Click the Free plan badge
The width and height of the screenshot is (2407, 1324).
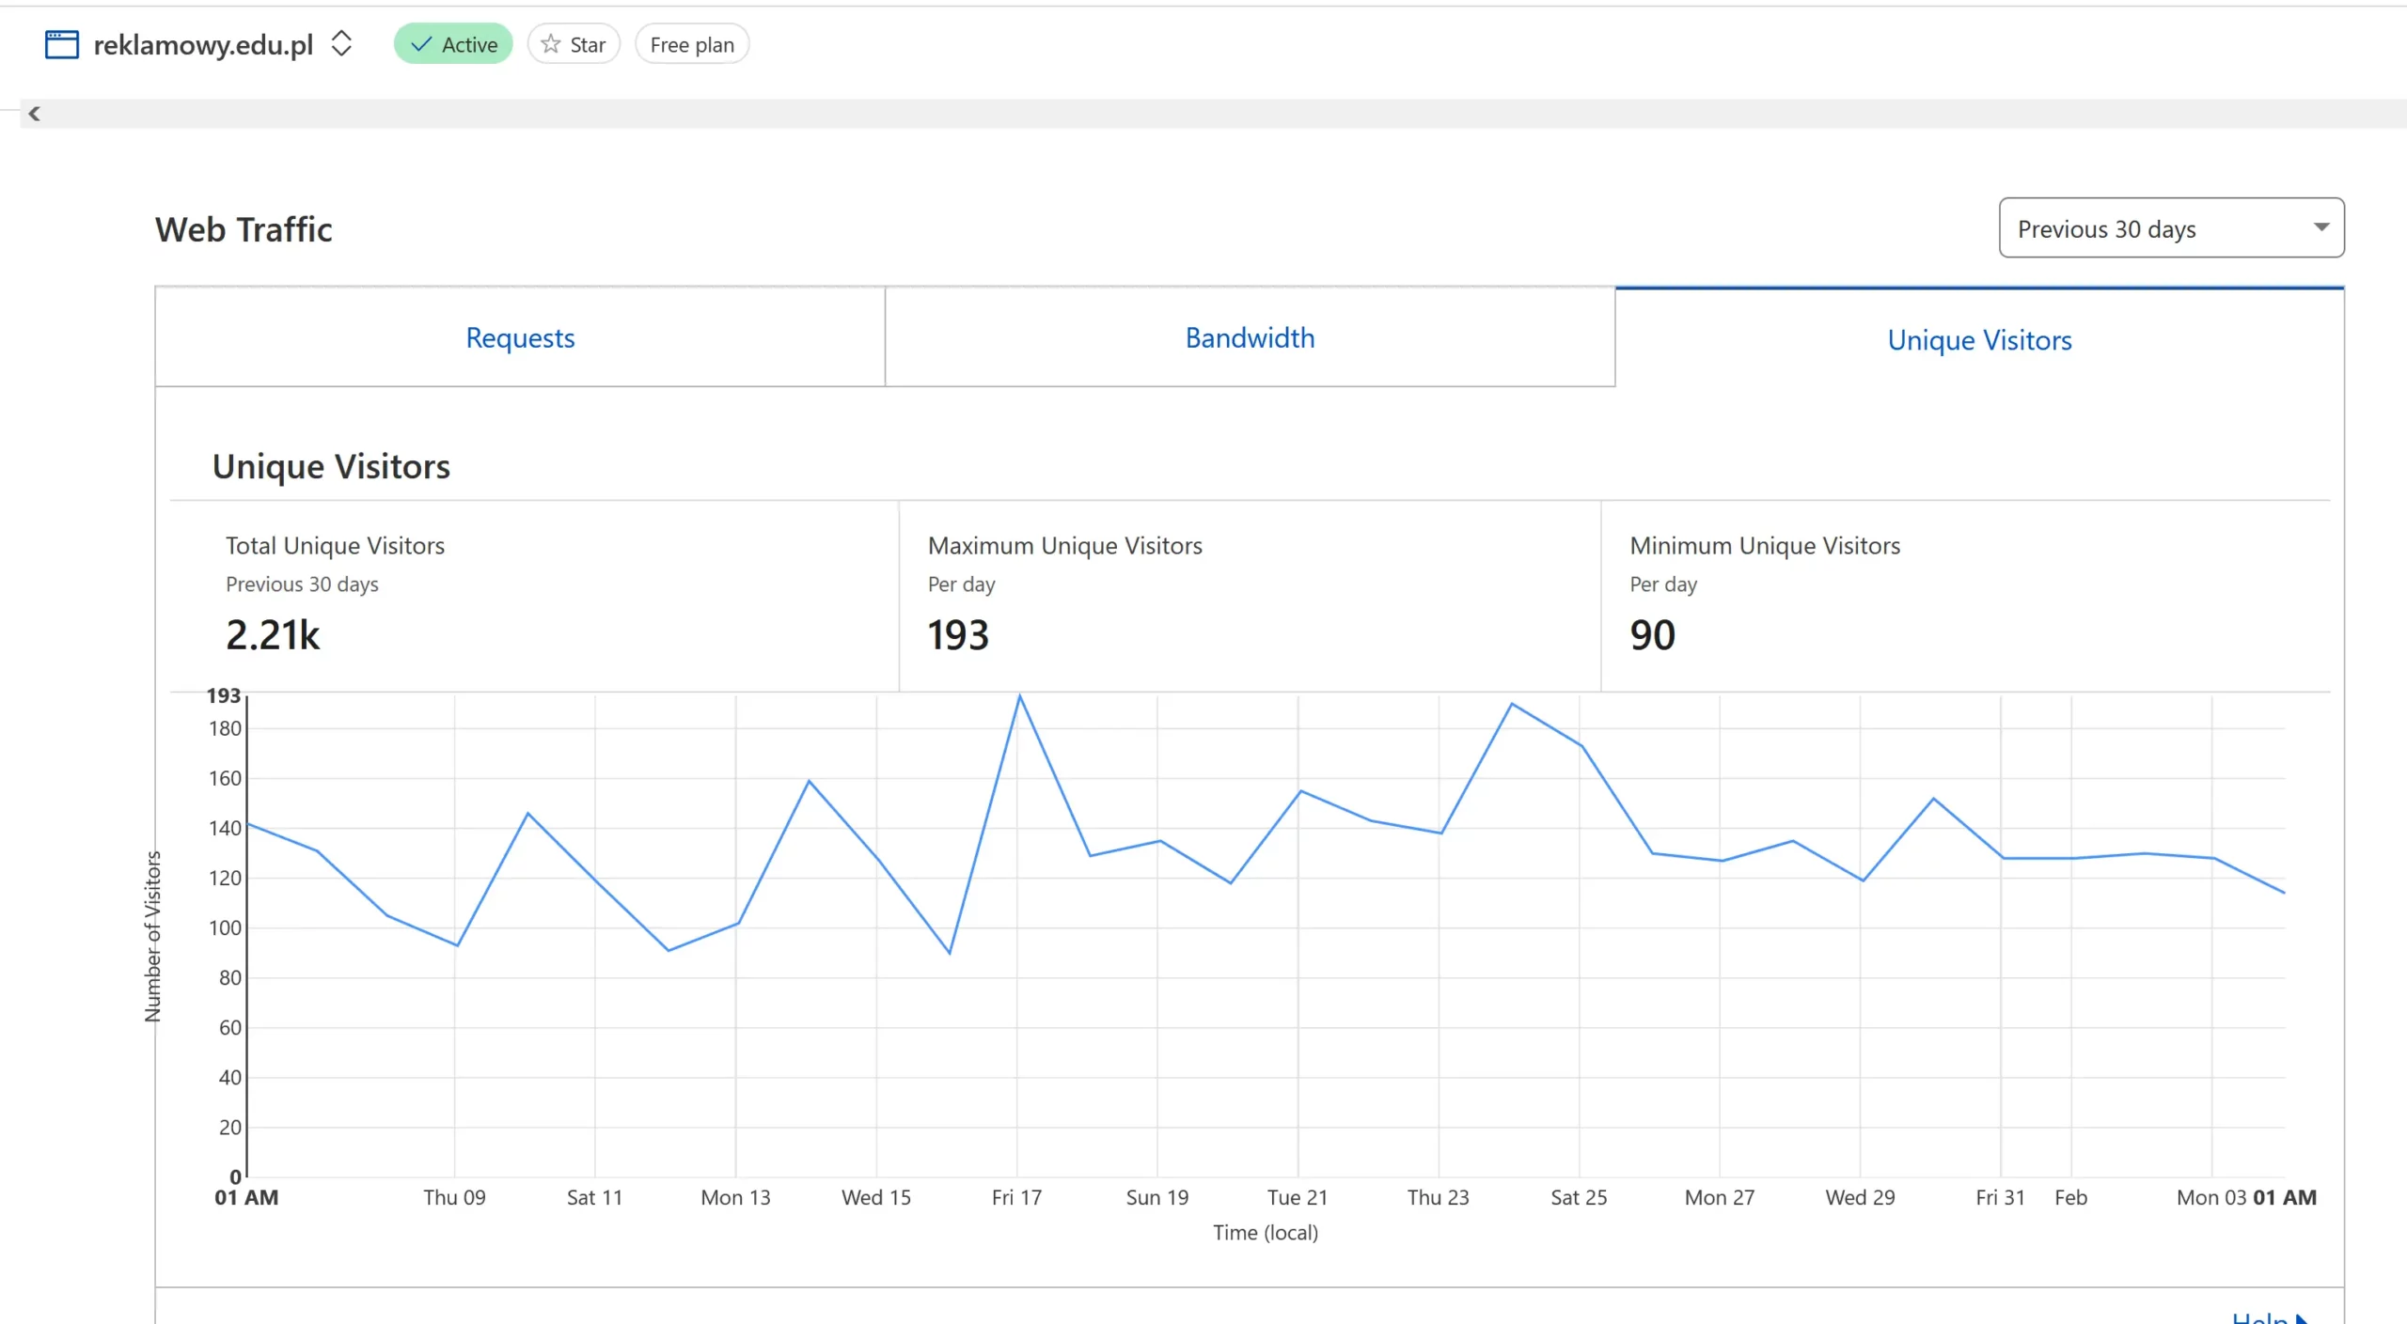(692, 44)
